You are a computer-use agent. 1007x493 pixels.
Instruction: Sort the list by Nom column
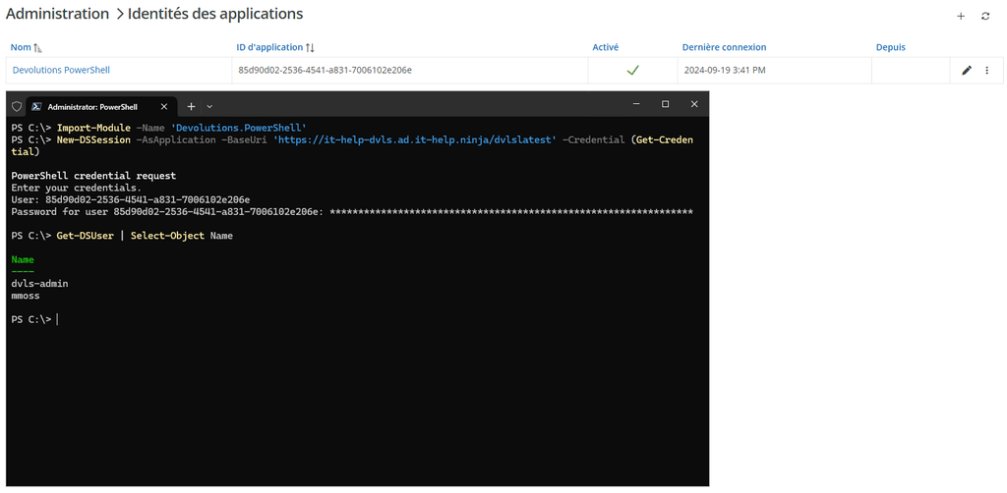(x=26, y=47)
